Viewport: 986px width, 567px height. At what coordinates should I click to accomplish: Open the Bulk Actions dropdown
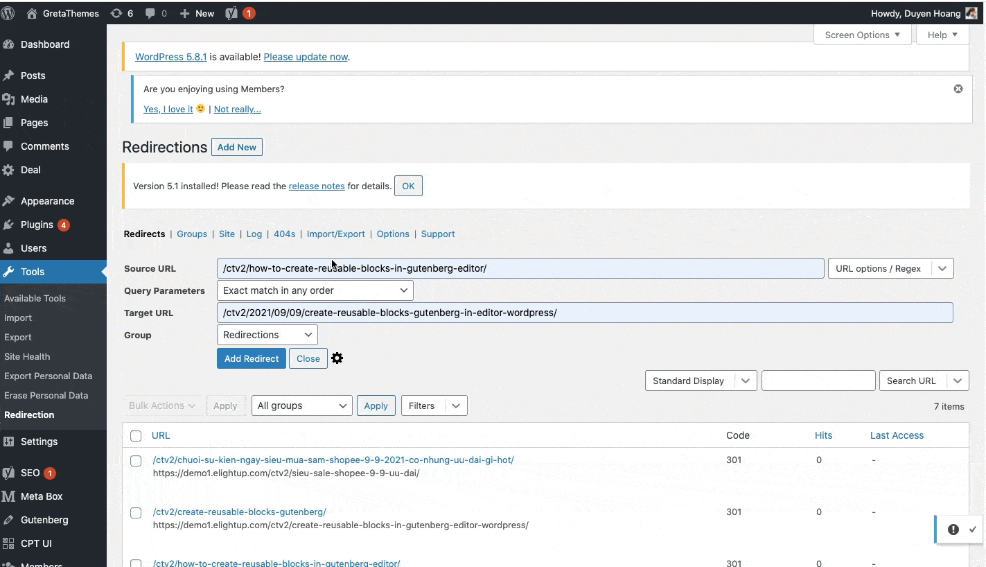[162, 405]
